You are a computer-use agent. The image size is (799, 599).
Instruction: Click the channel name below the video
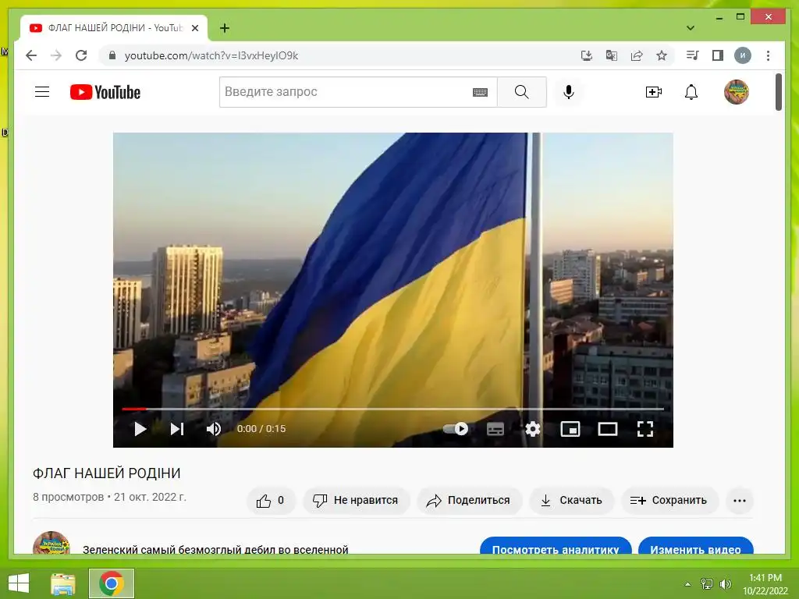pyautogui.click(x=215, y=550)
